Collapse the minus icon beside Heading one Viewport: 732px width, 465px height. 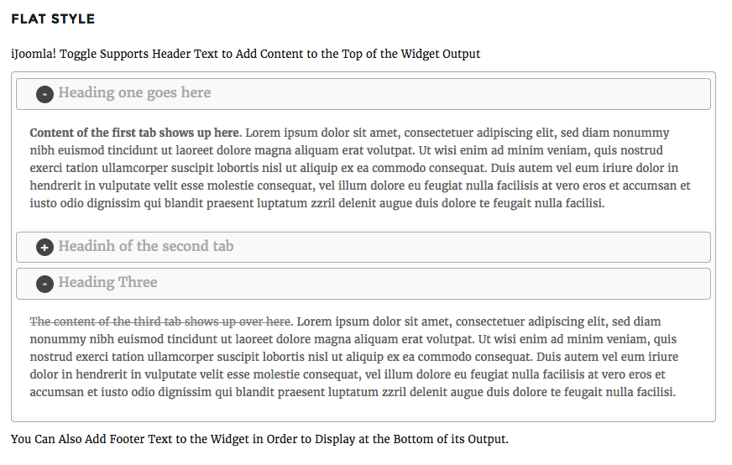(44, 95)
